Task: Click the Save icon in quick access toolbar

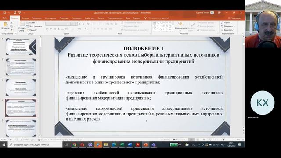Action: pyautogui.click(x=4, y=13)
